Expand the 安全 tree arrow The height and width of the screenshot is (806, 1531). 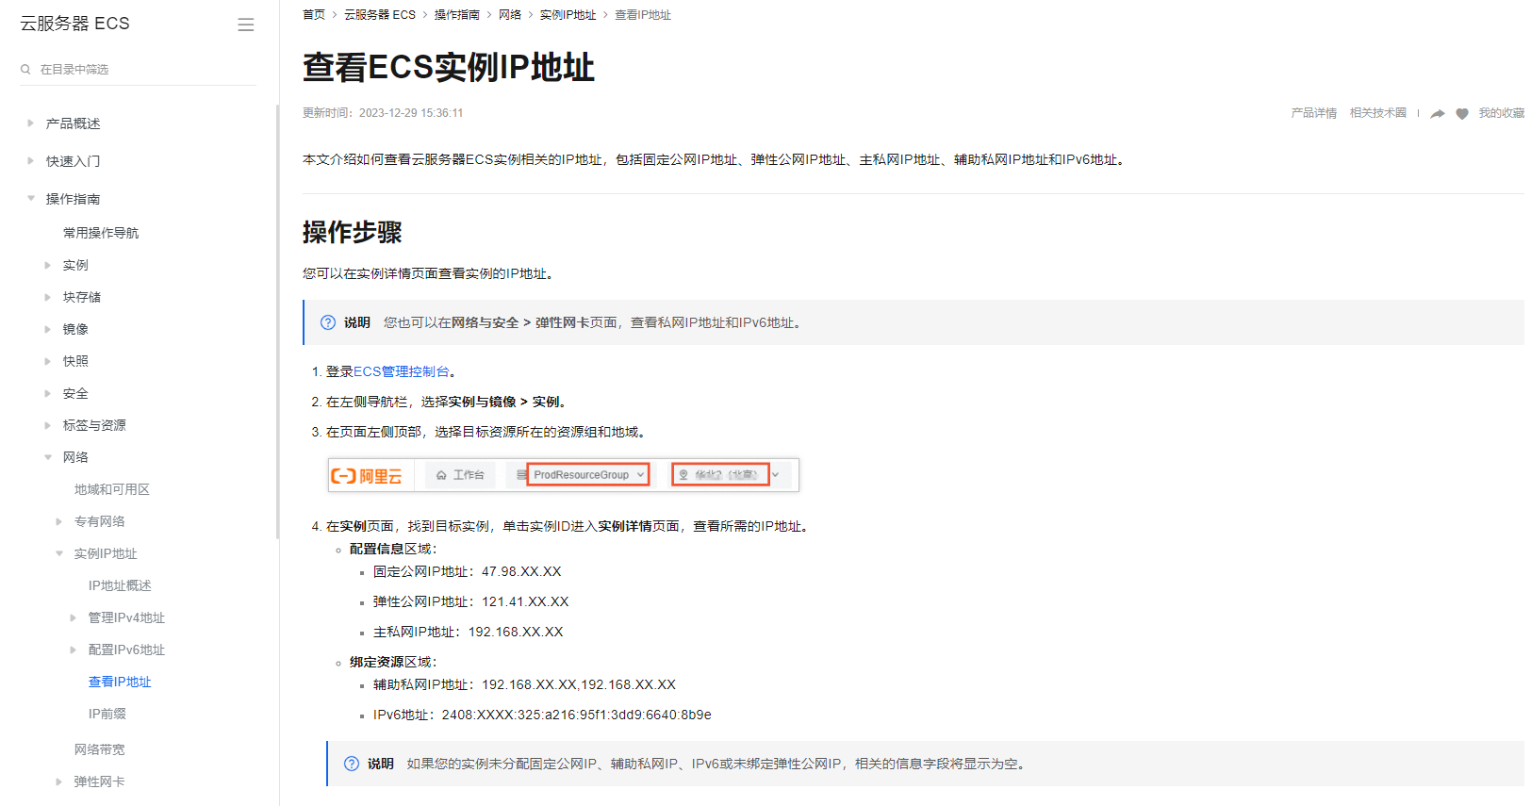point(47,394)
